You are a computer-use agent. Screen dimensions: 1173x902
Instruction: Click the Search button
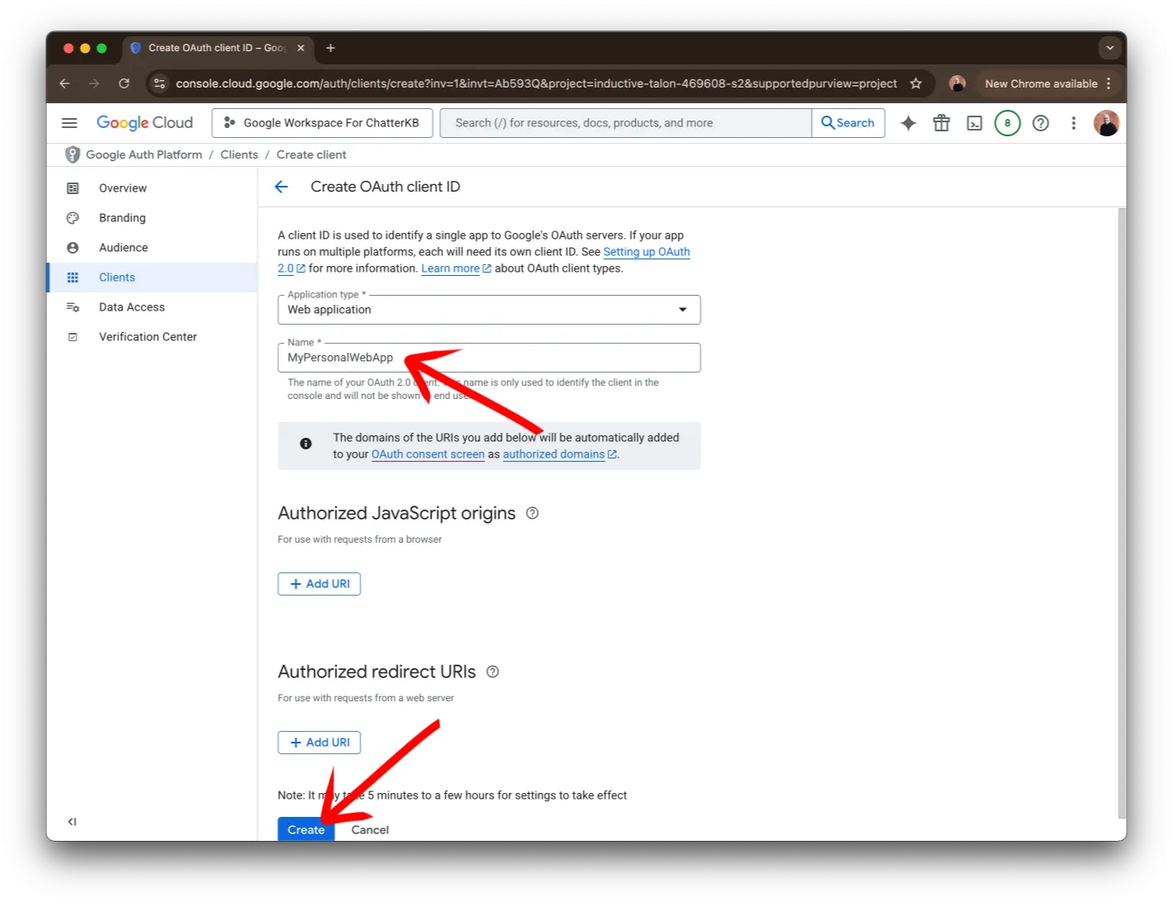[x=848, y=123]
